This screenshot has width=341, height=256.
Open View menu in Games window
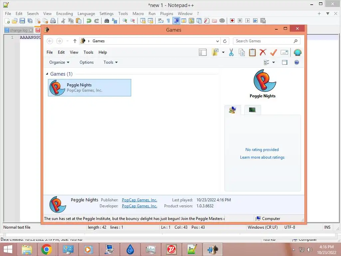click(74, 52)
